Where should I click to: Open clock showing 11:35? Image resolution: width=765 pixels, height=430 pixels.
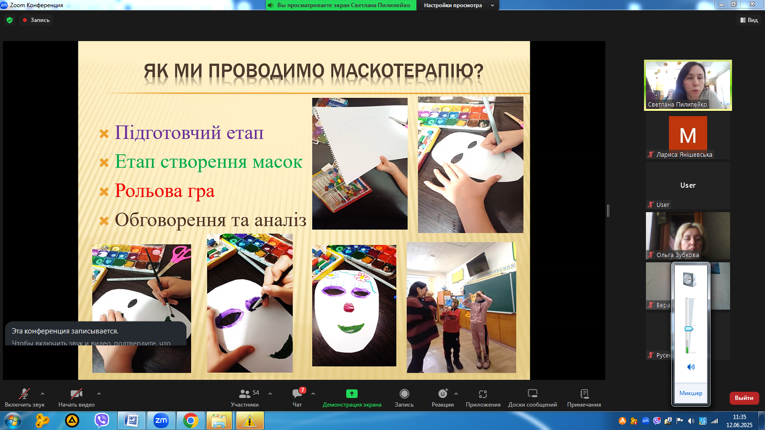tap(739, 421)
